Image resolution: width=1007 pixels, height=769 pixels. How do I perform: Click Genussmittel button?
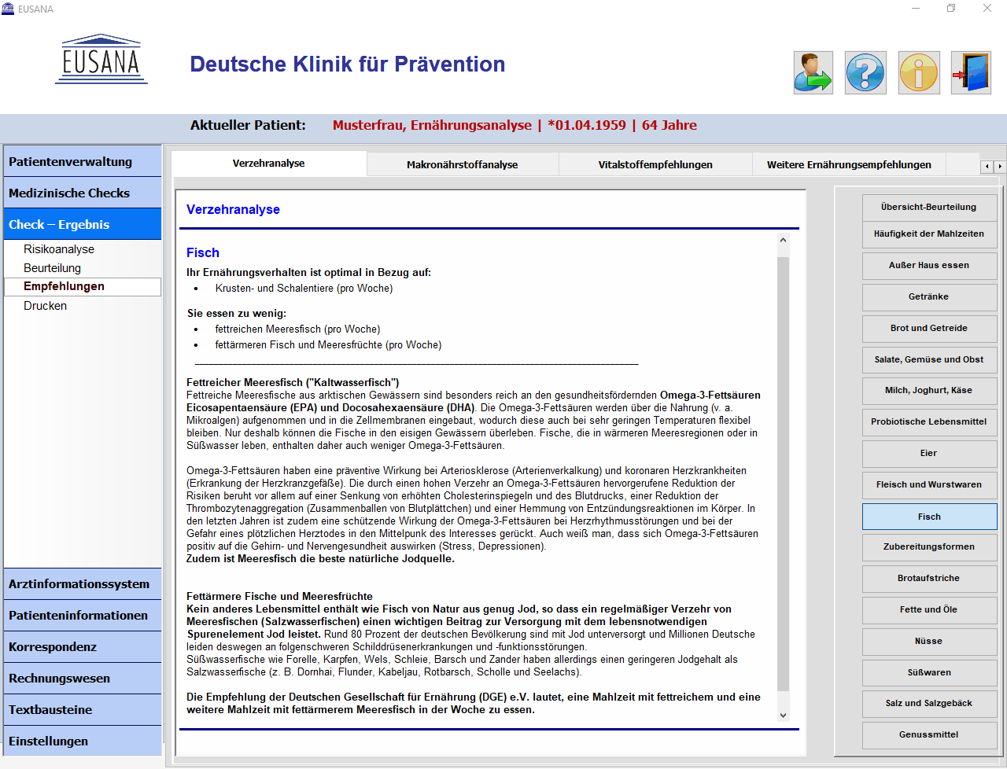[929, 734]
